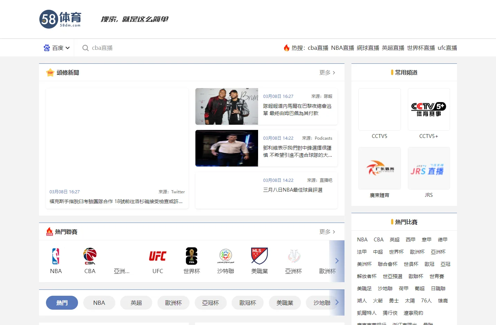Open headline about 福克斯手指脫臼

(x=116, y=201)
